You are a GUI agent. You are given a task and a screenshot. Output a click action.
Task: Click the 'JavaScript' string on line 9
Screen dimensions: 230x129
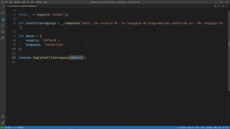point(54,44)
